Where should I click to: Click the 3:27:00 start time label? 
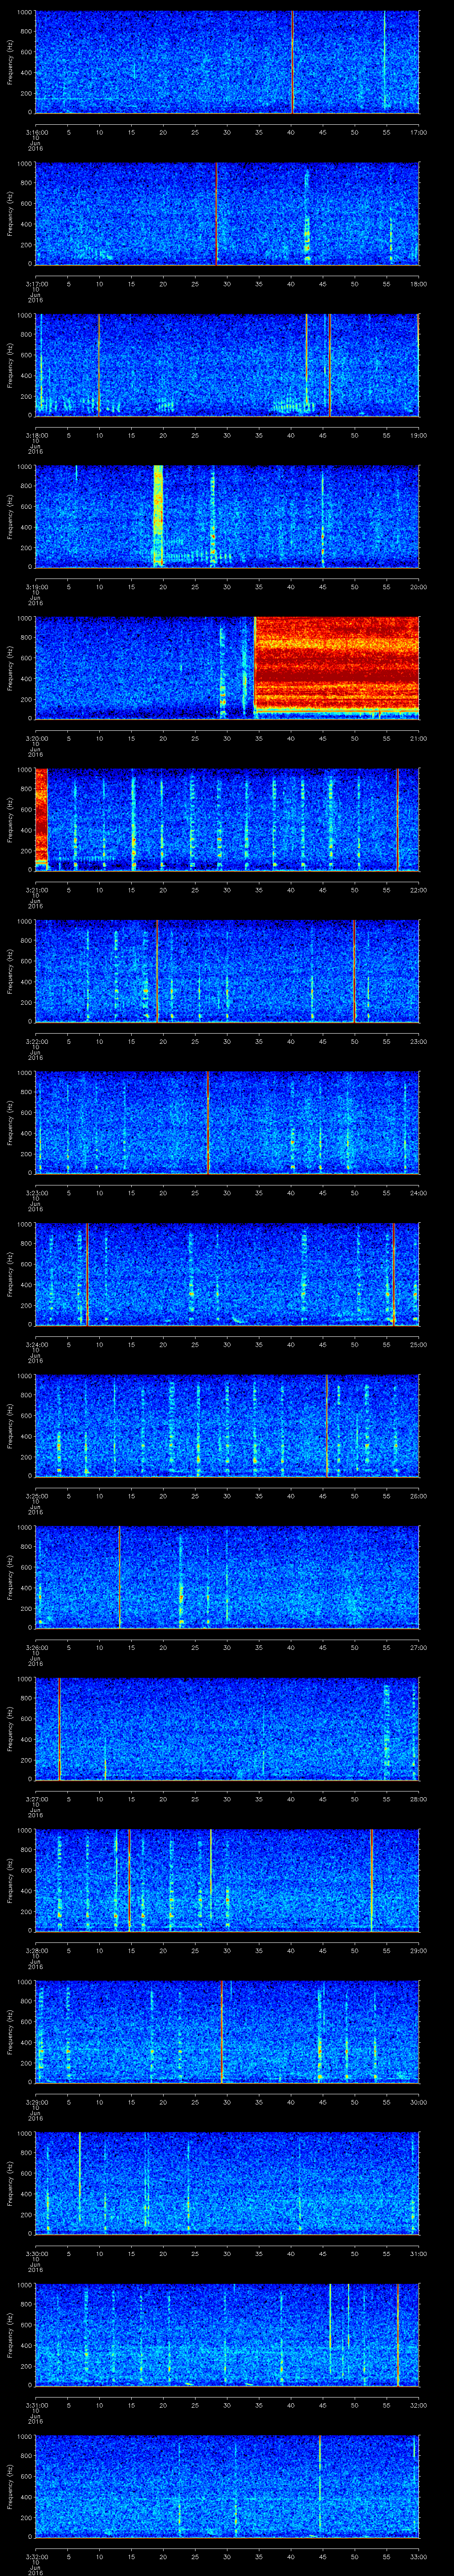coord(36,1799)
